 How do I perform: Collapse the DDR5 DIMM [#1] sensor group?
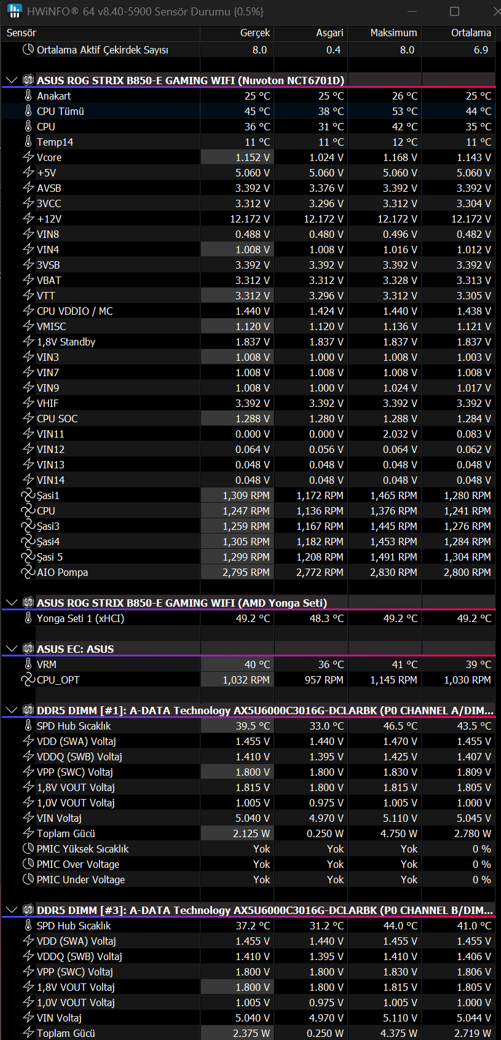pos(11,710)
